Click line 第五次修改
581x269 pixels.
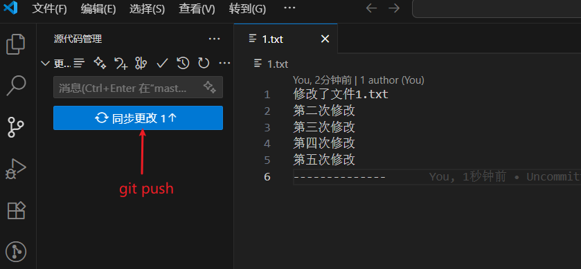324,160
